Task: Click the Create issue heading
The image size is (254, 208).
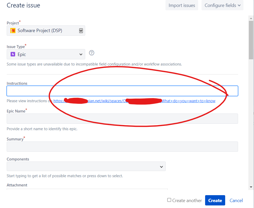Action: pos(23,5)
